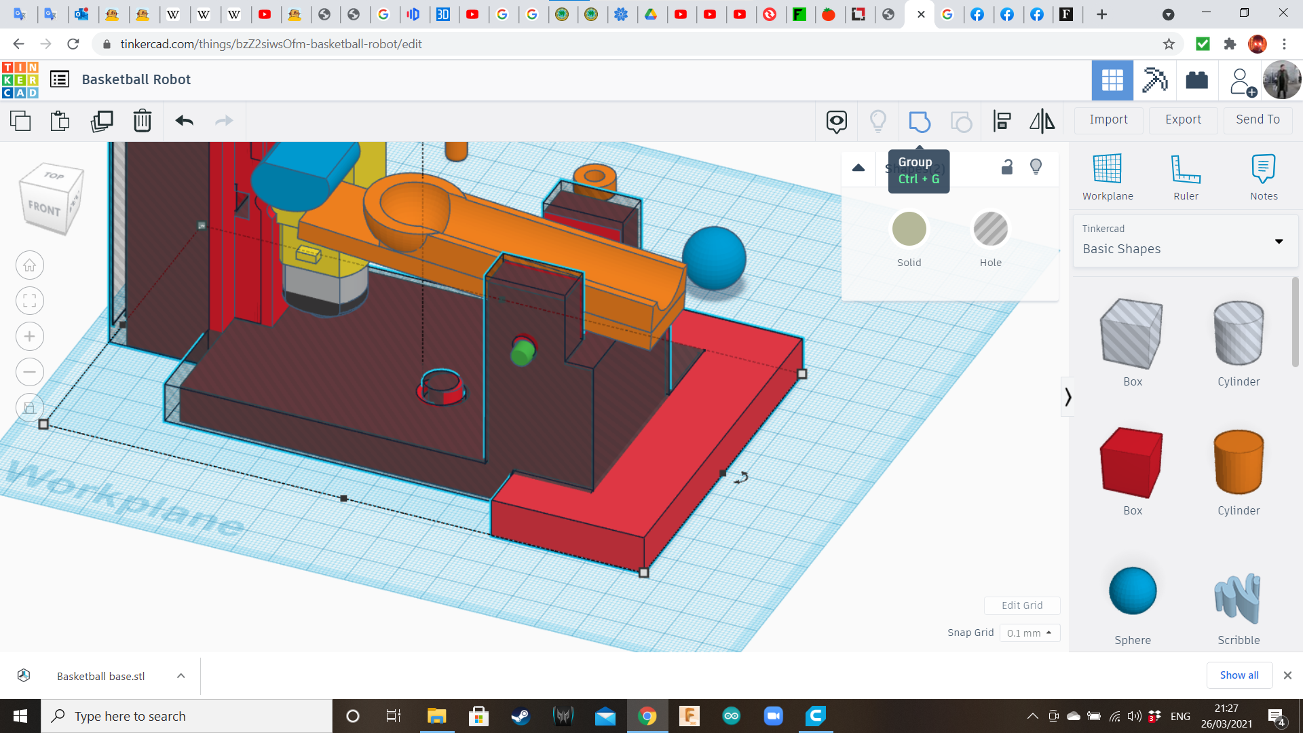Select the Ruler tool

[x=1186, y=176]
